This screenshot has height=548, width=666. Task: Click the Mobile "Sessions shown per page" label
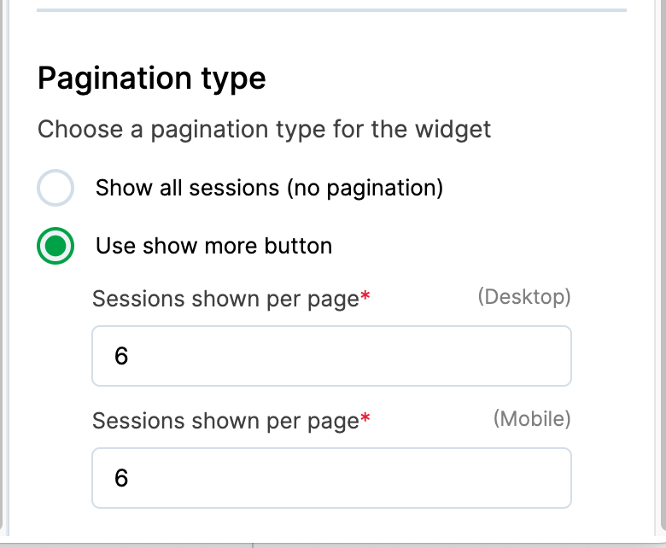pos(225,422)
